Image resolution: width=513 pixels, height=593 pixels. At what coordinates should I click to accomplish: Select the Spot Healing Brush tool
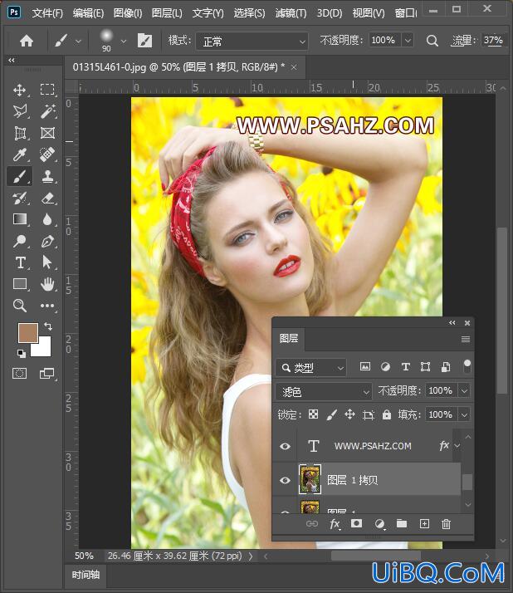click(x=47, y=154)
